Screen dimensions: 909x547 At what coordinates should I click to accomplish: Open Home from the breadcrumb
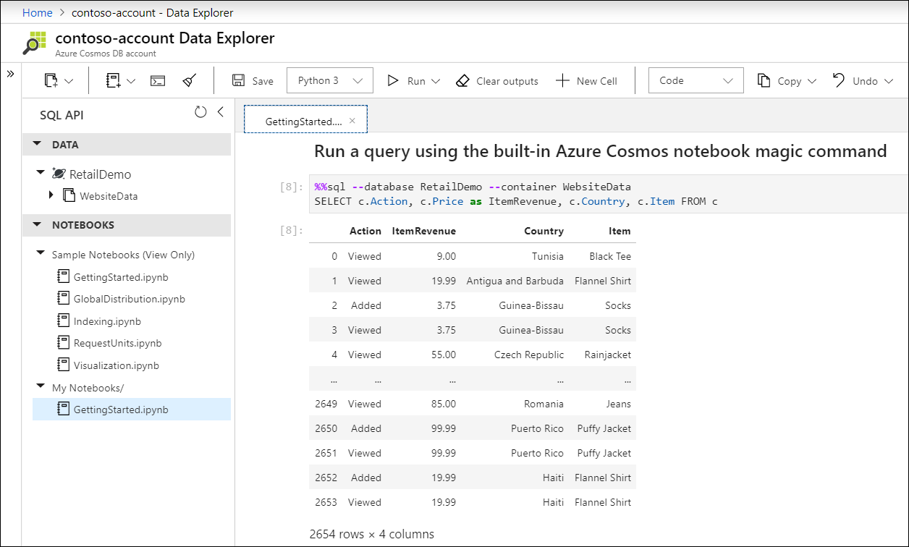37,12
